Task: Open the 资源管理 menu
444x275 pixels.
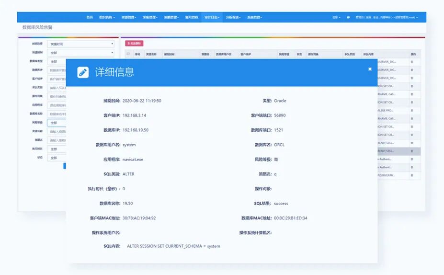Action: (x=129, y=17)
